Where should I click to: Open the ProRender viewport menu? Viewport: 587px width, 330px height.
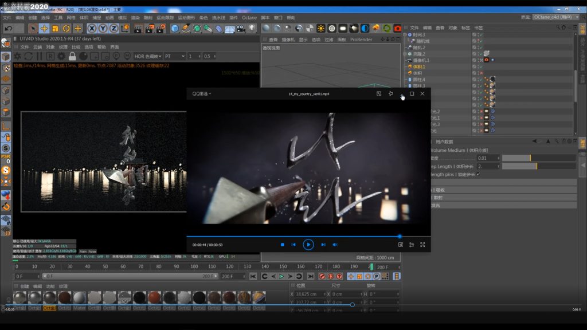tap(361, 40)
